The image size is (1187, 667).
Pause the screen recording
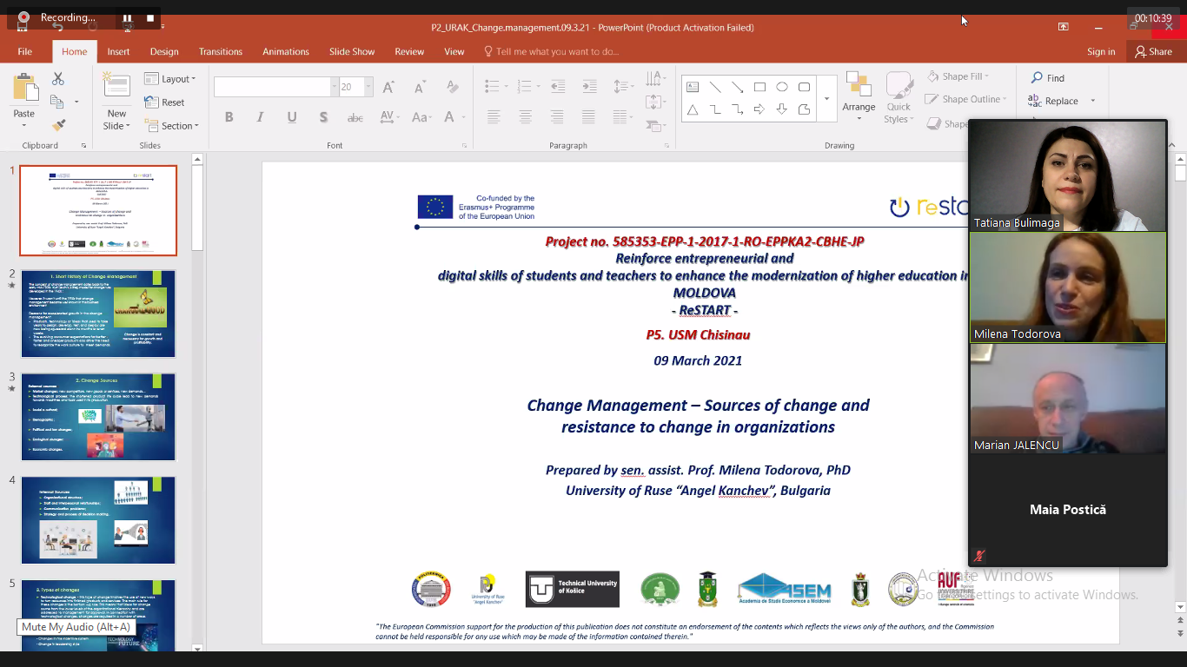pyautogui.click(x=127, y=17)
